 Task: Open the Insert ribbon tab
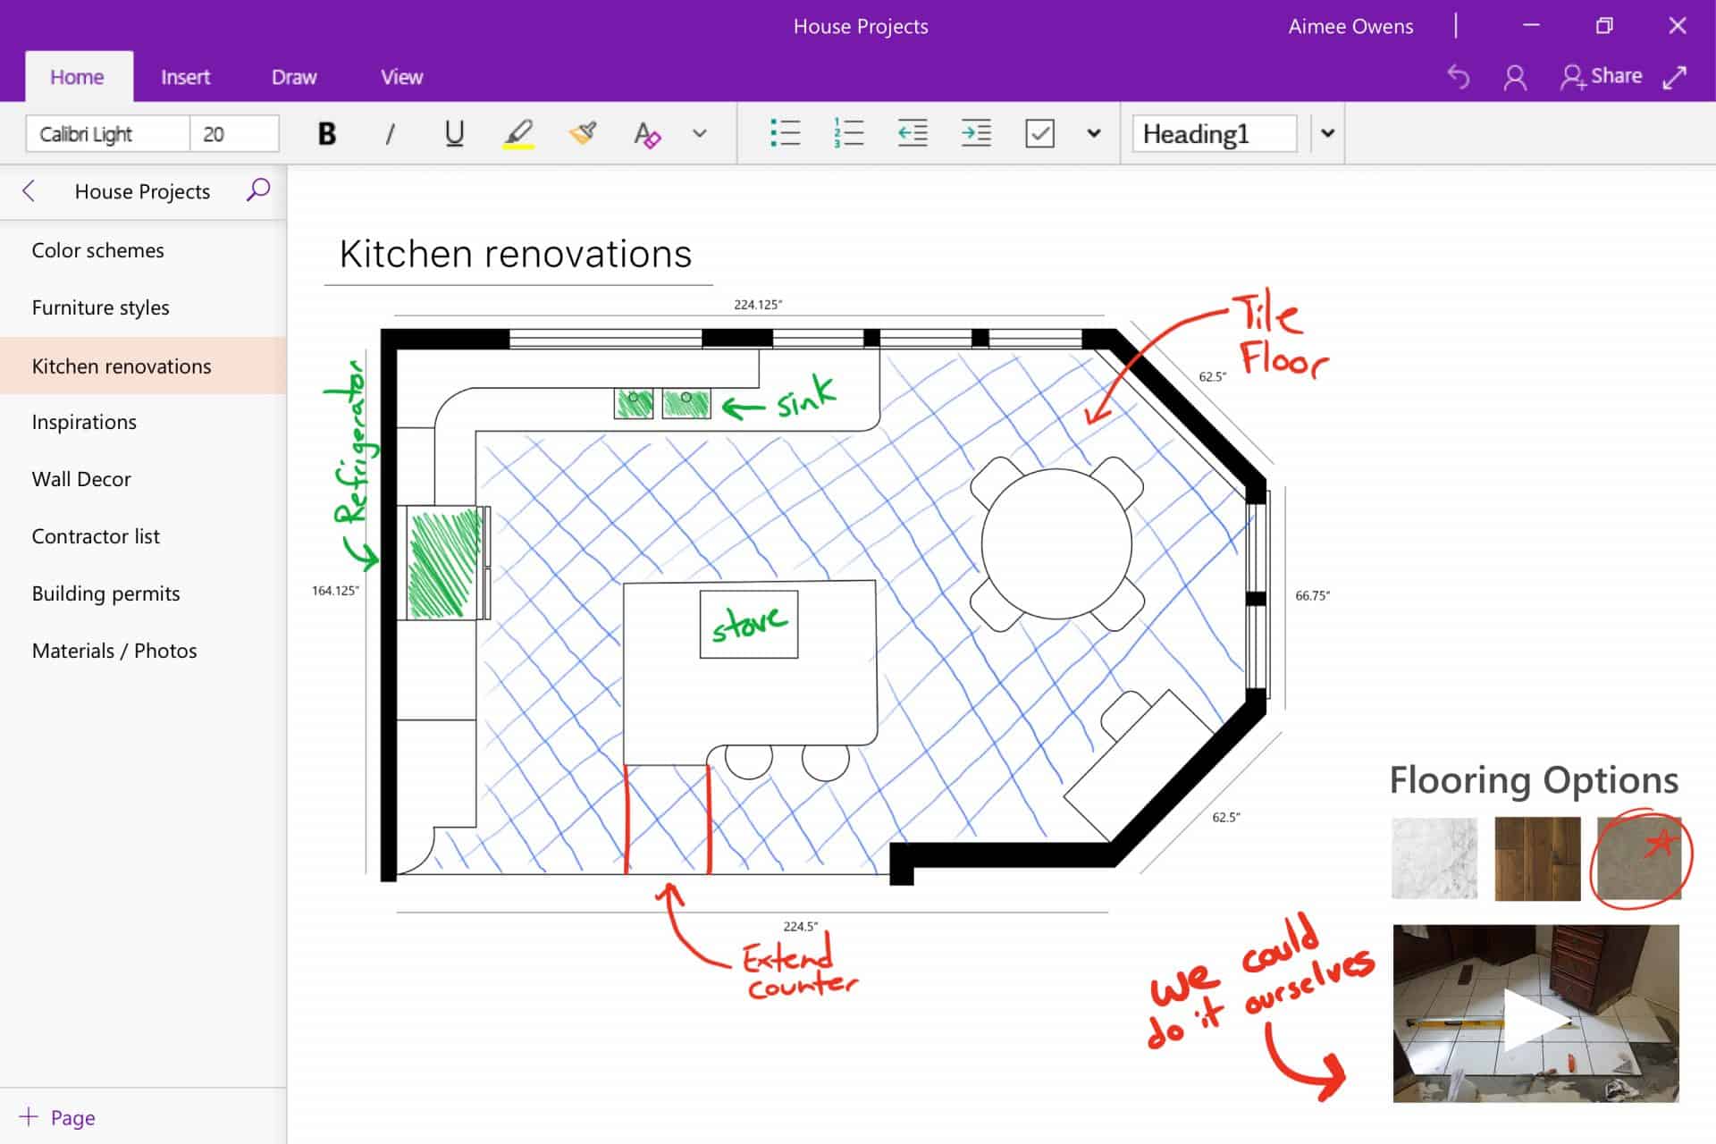185,77
